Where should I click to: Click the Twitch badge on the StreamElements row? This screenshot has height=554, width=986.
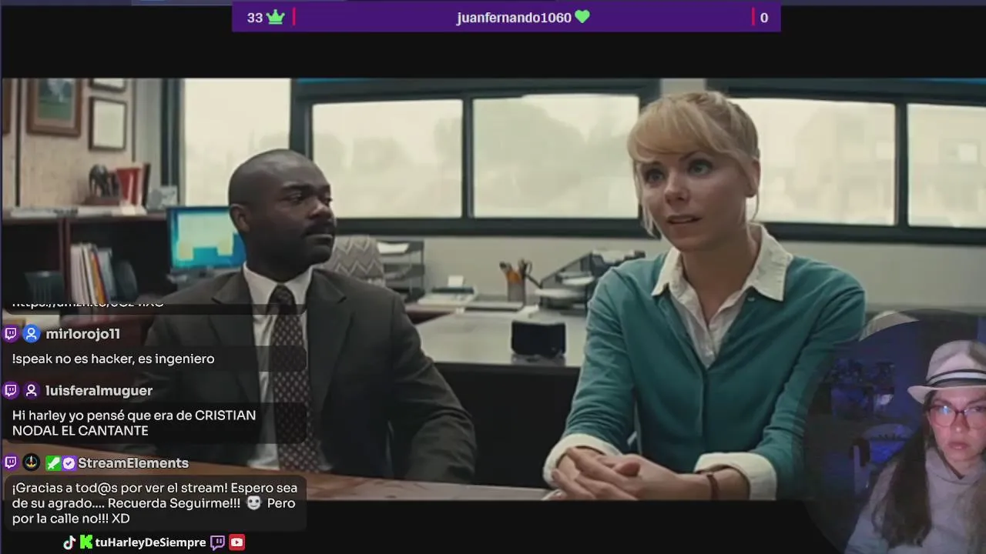point(11,463)
